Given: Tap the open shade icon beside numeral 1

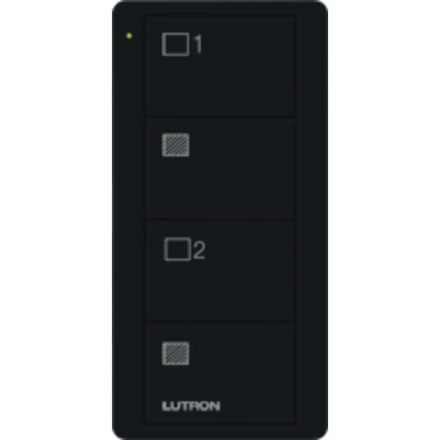Looking at the screenshot, I should coord(176,44).
